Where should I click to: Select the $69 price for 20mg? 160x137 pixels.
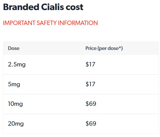coord(91,124)
